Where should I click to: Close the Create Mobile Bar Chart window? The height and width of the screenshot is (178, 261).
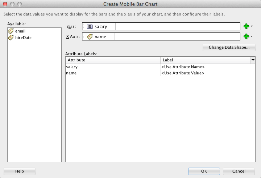[x=5, y=4]
